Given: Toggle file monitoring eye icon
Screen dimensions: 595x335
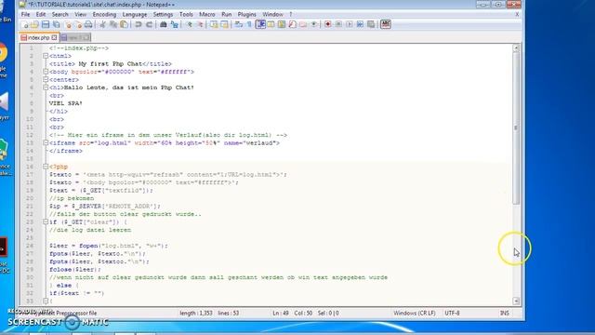Looking at the screenshot, I should pyautogui.click(x=314, y=25).
